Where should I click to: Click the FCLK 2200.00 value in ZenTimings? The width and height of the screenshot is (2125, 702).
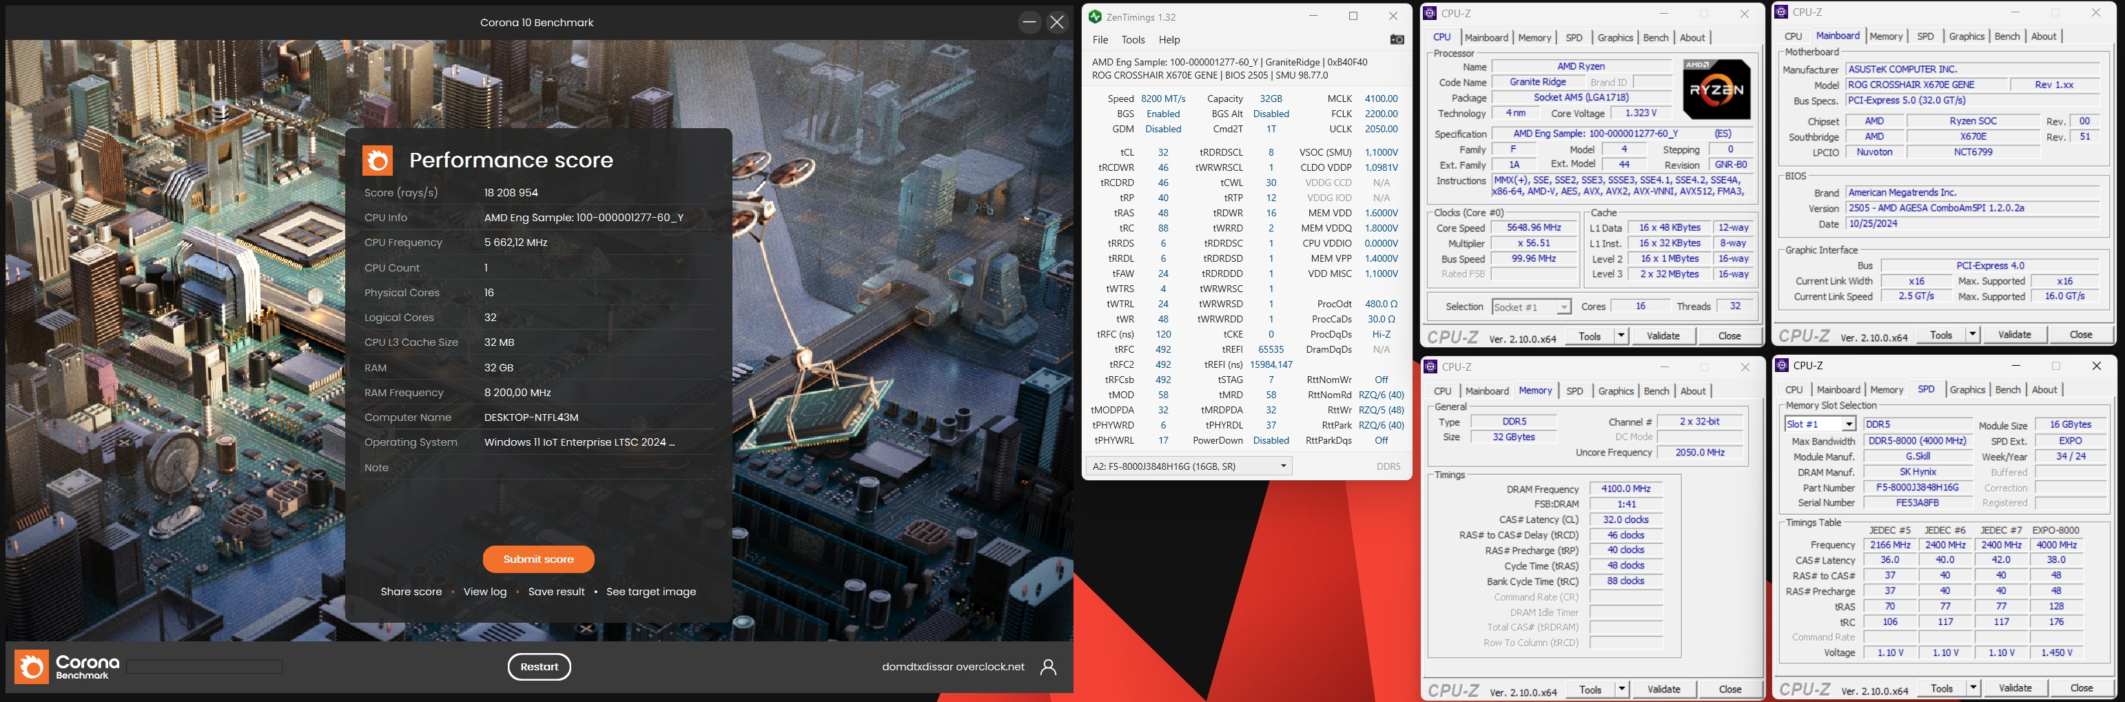click(x=1381, y=114)
